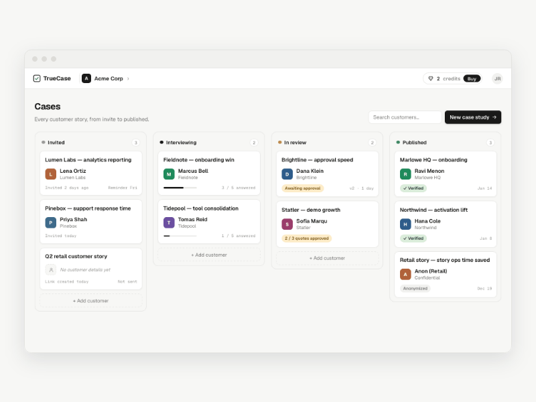
Task: Click the TrueCase checkmark logo icon
Action: click(x=37, y=78)
